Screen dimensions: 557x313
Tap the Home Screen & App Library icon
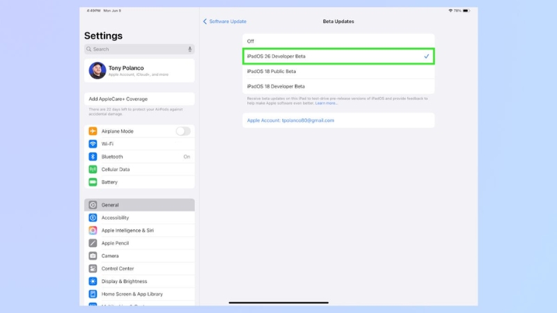point(93,294)
